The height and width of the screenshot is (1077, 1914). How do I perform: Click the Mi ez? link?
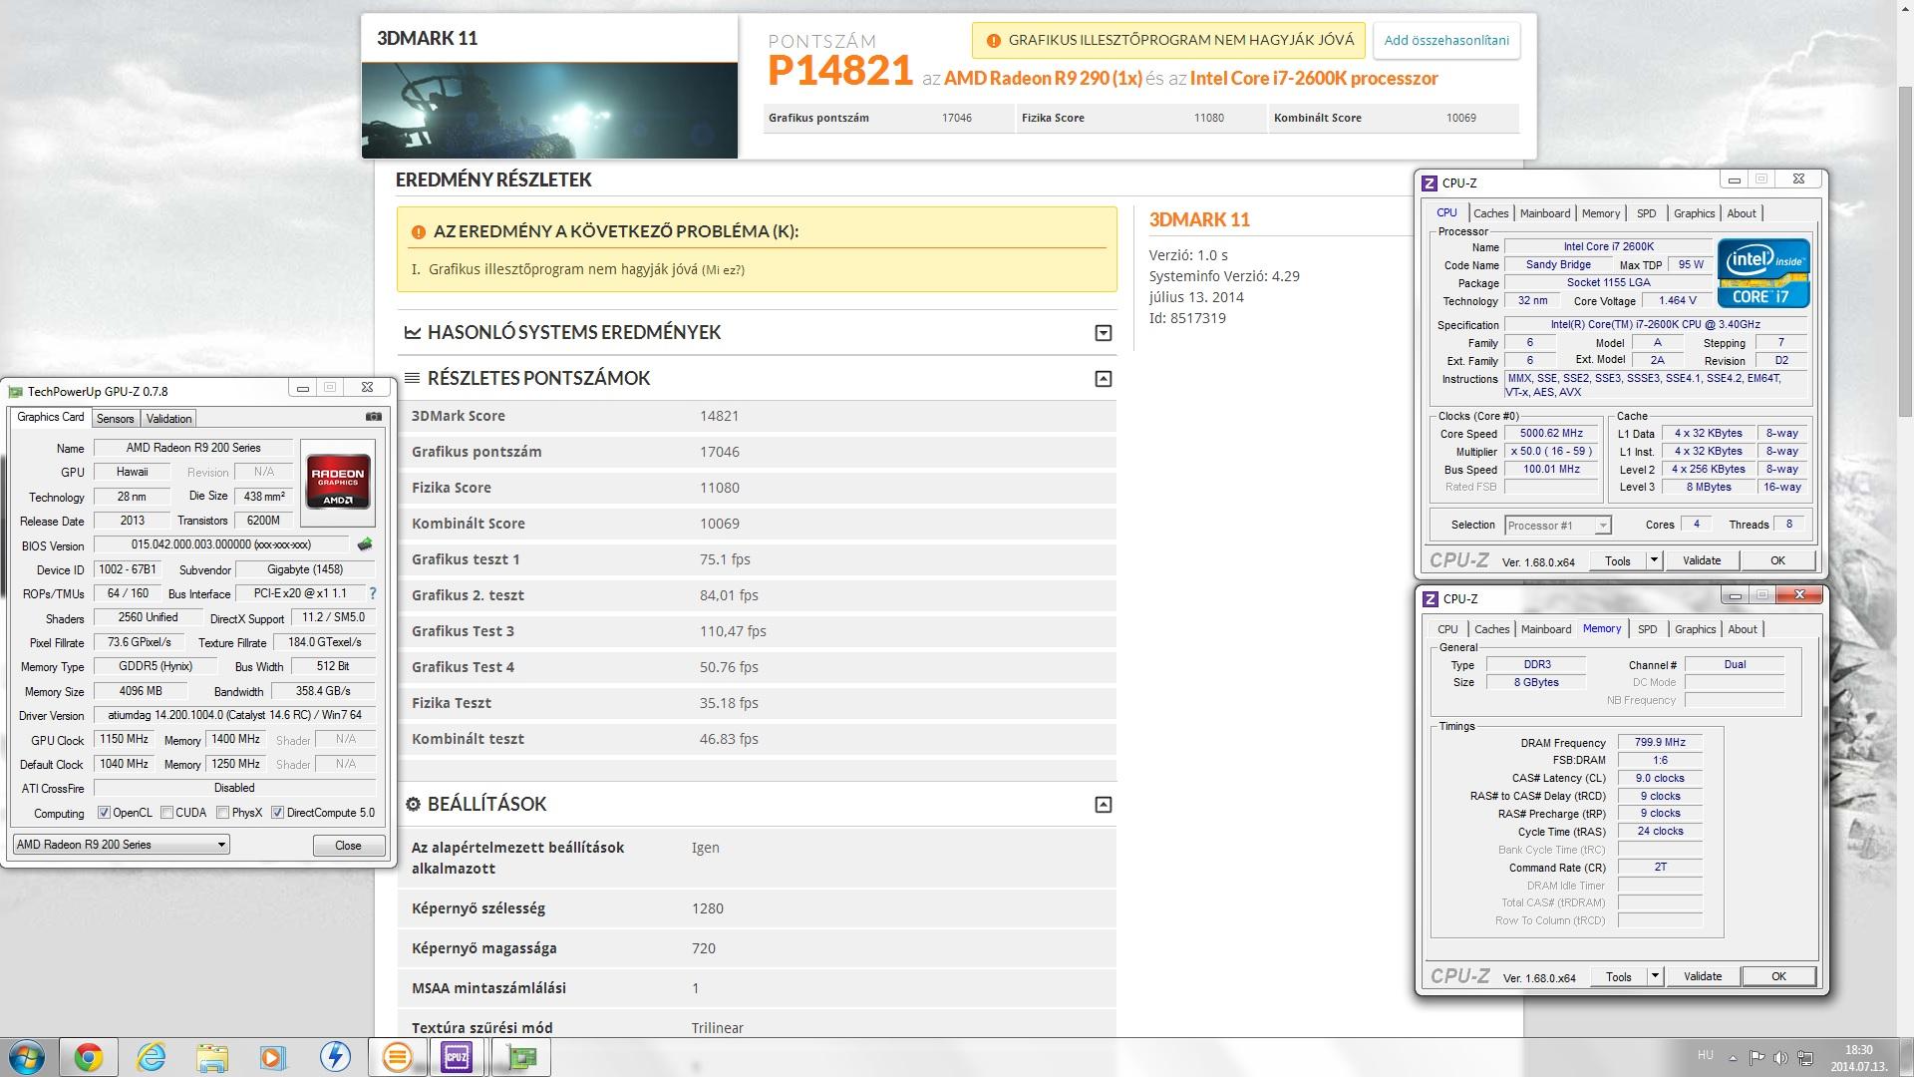(723, 270)
